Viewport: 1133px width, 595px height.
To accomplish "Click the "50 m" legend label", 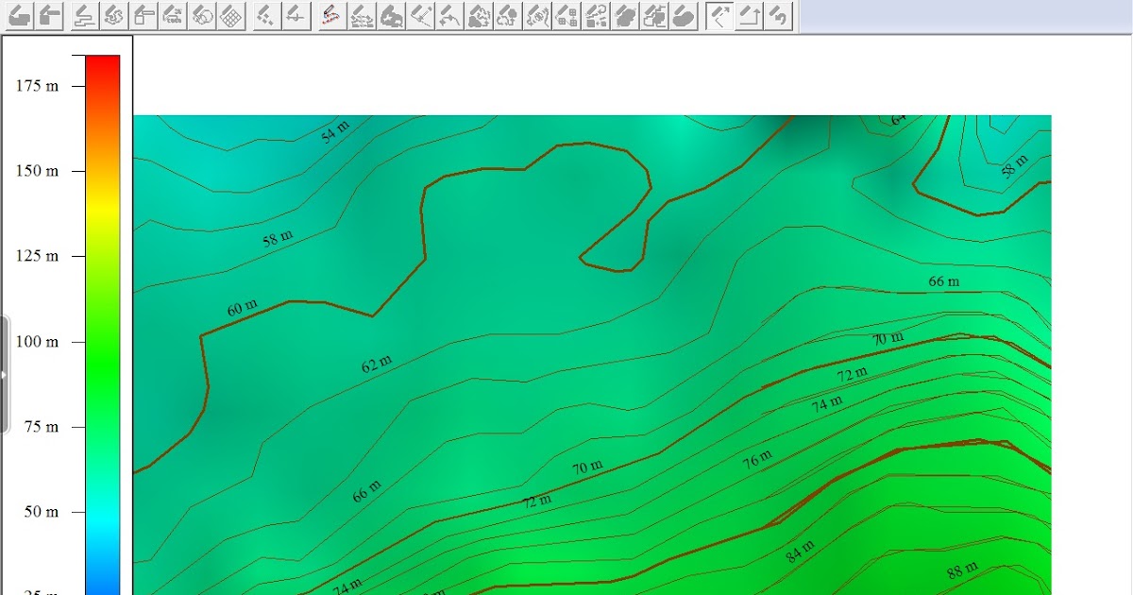I will 41,512.
